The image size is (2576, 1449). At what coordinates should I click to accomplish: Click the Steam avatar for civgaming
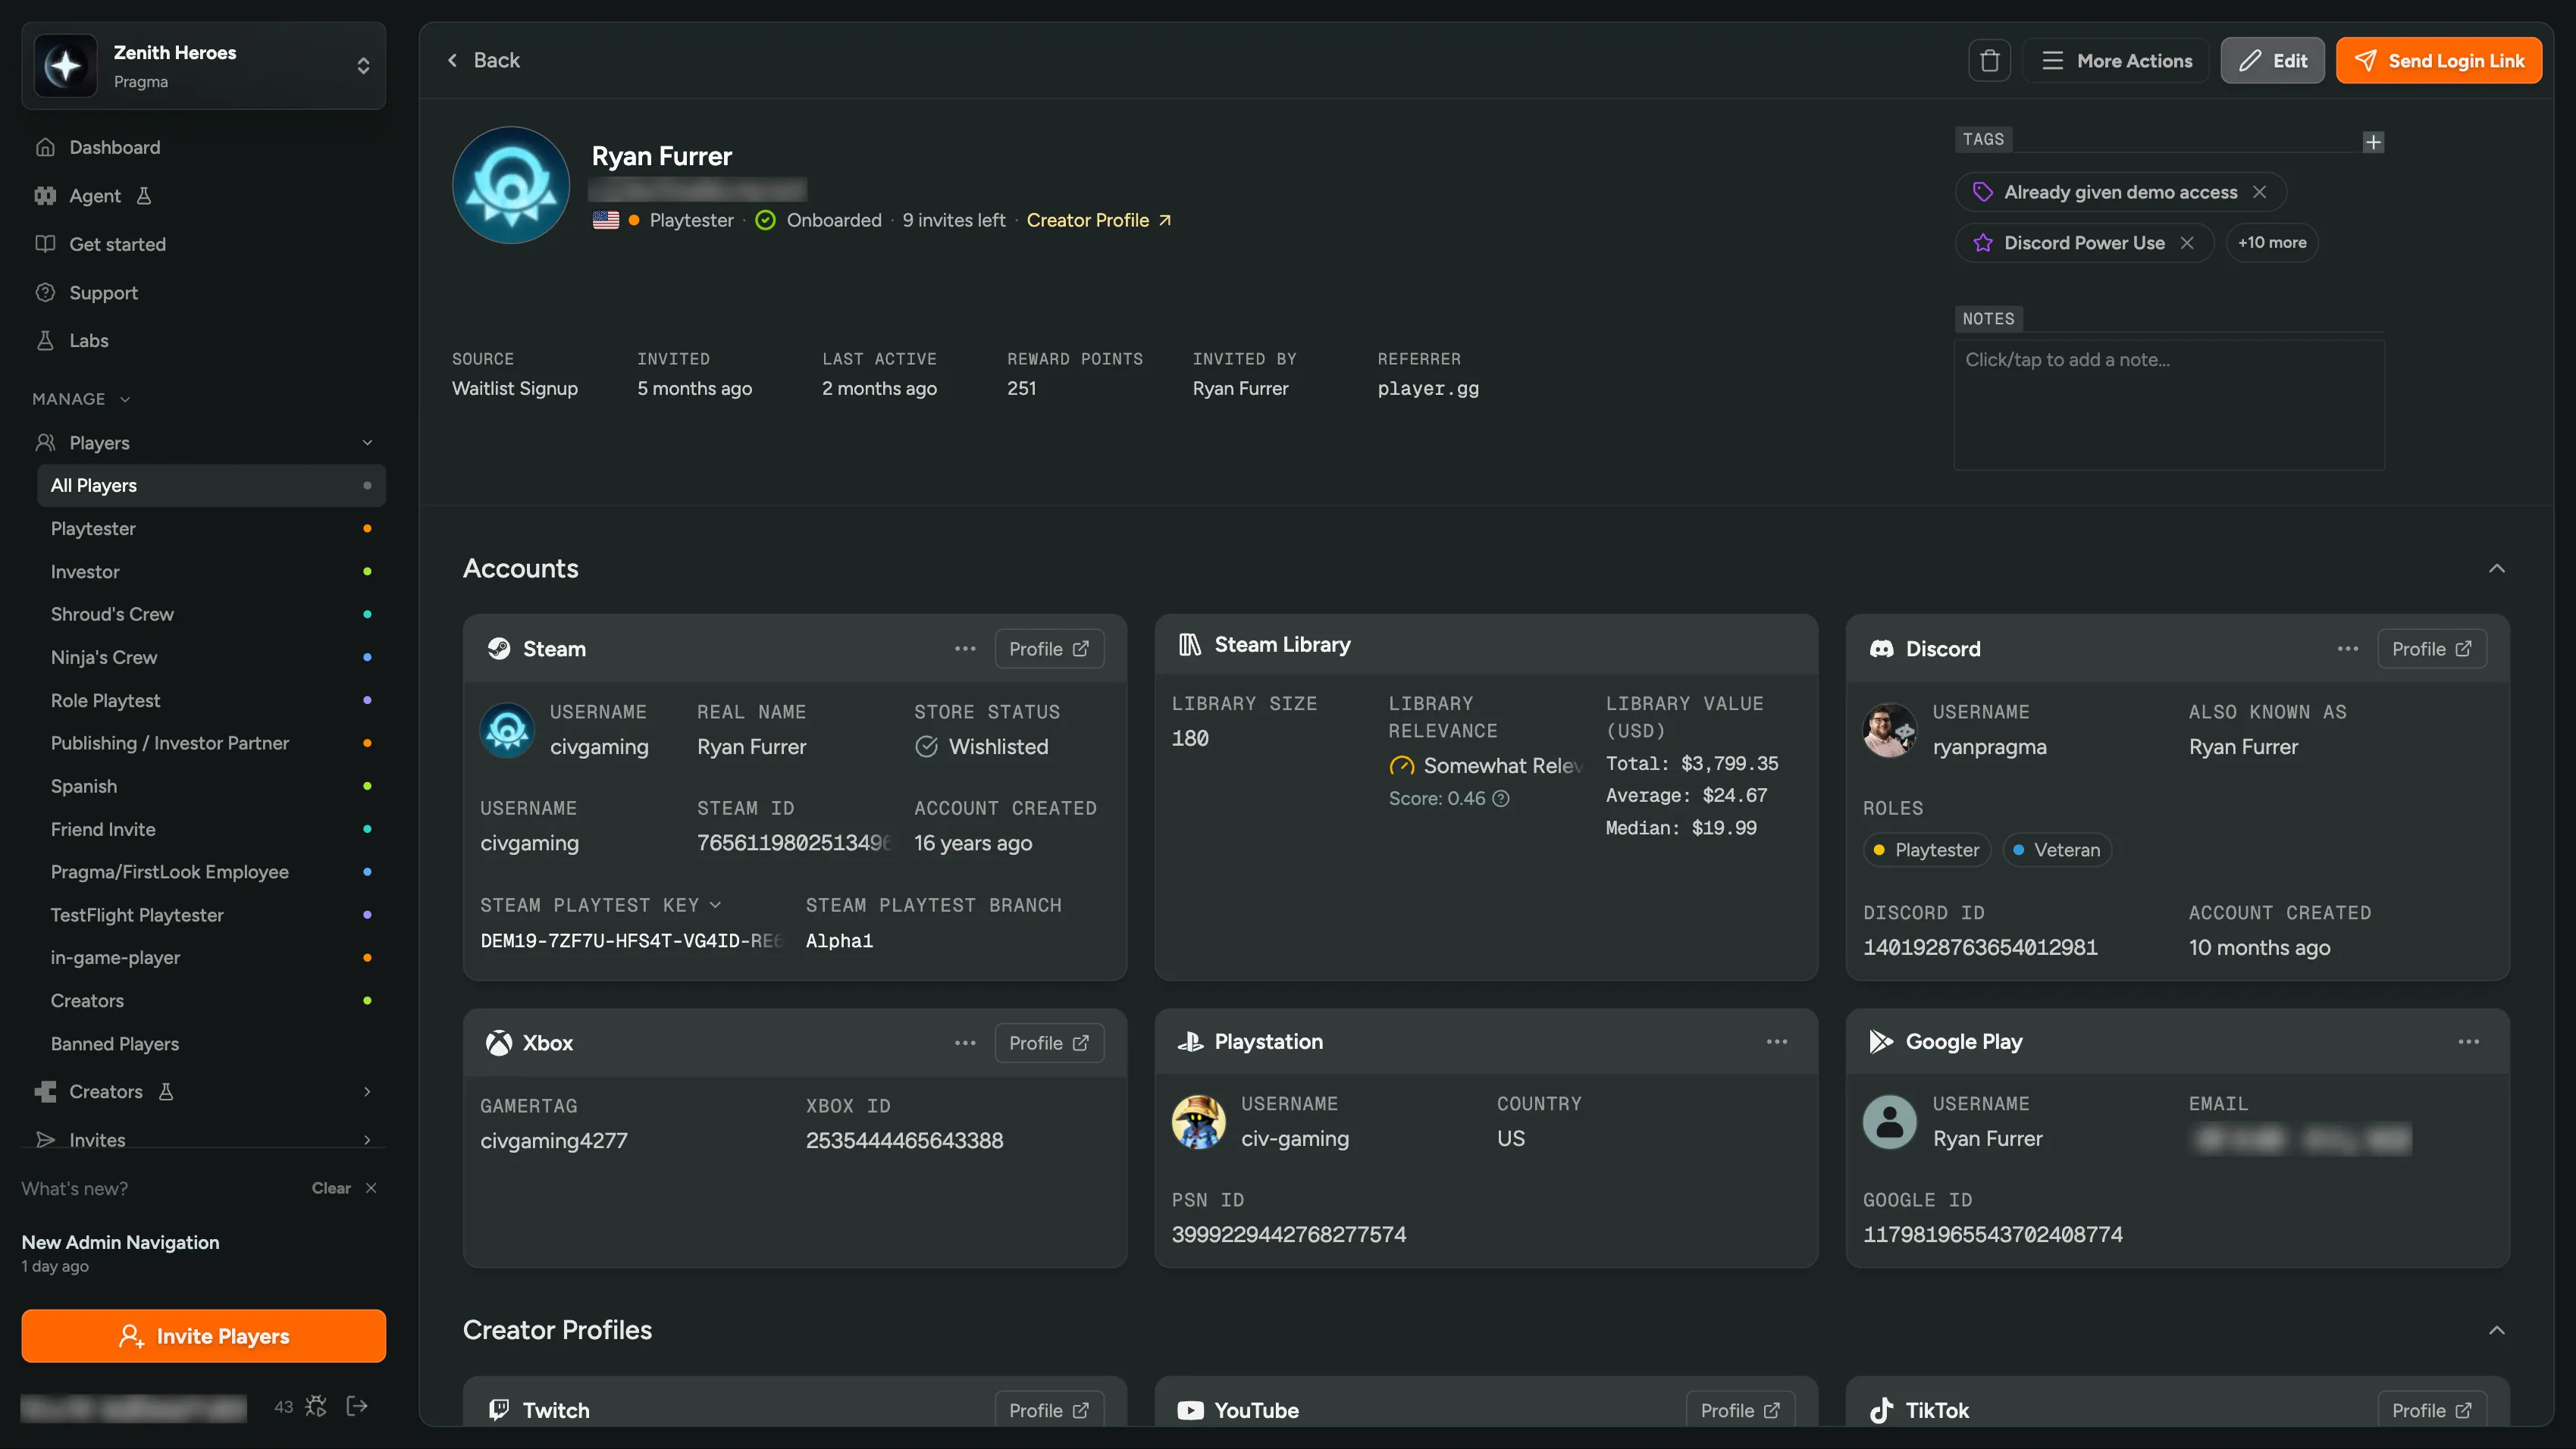coord(507,731)
